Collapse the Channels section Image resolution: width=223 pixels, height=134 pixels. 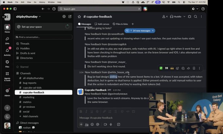pos(25,73)
